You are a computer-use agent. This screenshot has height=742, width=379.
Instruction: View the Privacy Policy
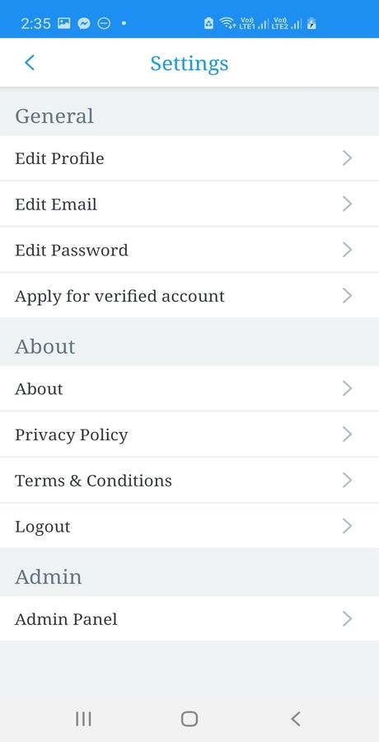point(189,434)
